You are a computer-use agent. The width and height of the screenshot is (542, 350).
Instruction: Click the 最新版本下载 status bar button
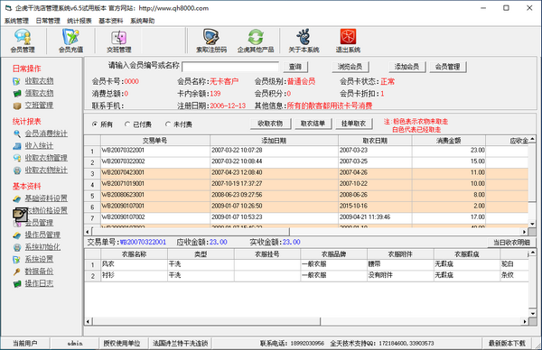[x=507, y=343]
